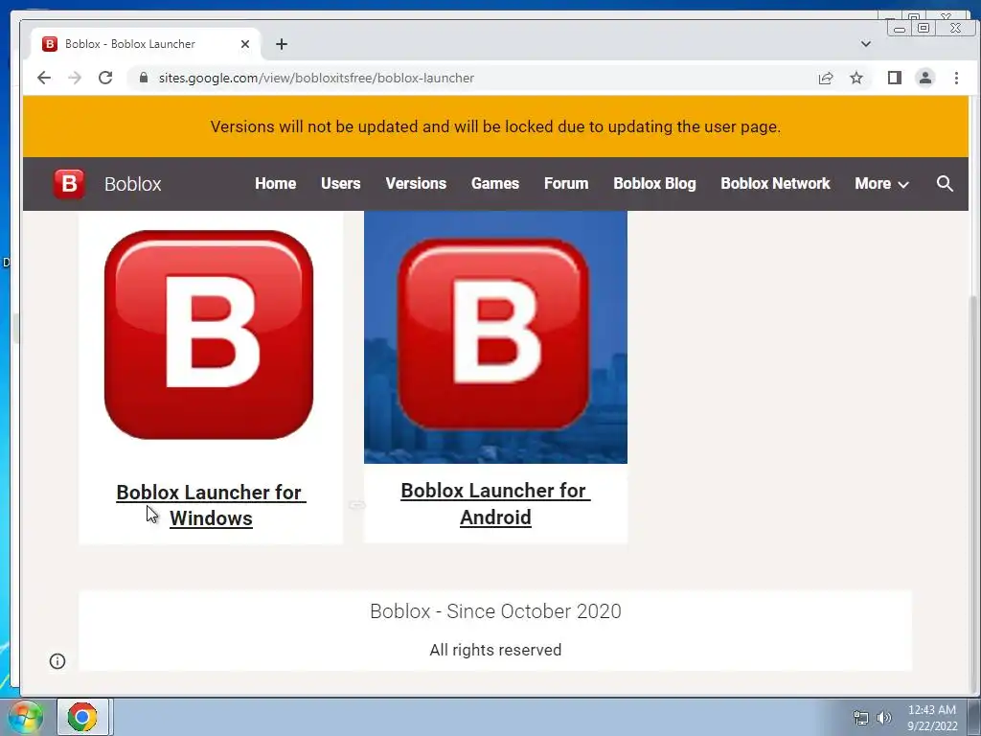Reload the Boblox Launcher page

(105, 78)
